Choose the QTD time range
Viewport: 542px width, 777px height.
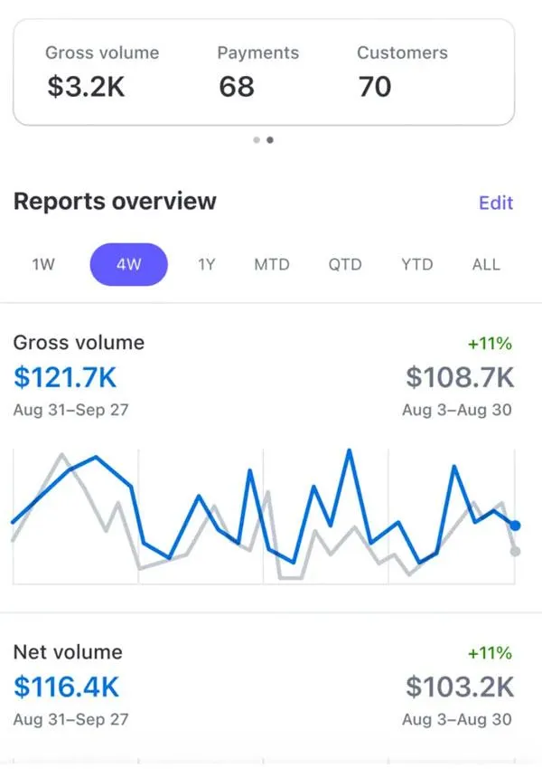pos(345,265)
